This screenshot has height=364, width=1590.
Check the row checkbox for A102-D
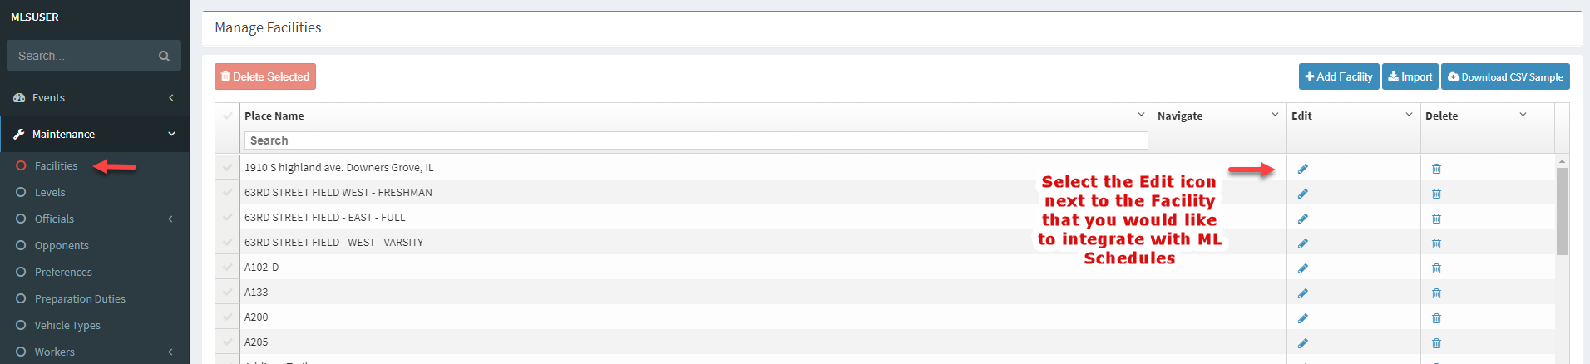coord(227,267)
